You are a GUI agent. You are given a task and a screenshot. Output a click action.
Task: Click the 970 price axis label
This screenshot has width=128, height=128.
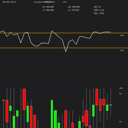(x=120, y=122)
